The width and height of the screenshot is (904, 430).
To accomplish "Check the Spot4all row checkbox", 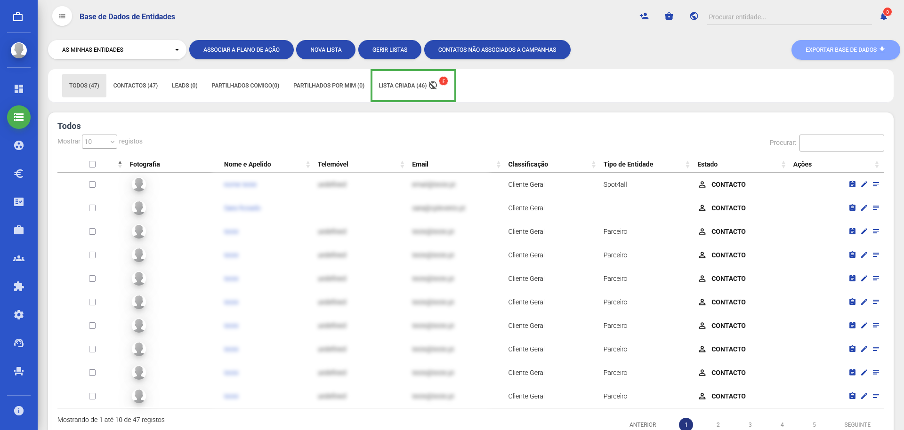I will [92, 184].
